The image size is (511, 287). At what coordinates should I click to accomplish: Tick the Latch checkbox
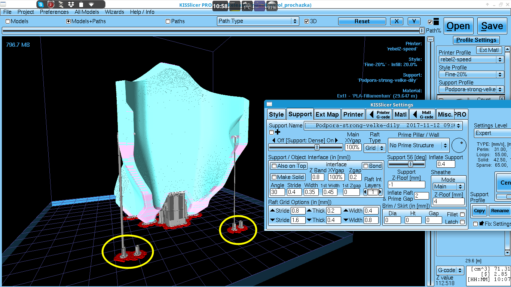(x=462, y=222)
